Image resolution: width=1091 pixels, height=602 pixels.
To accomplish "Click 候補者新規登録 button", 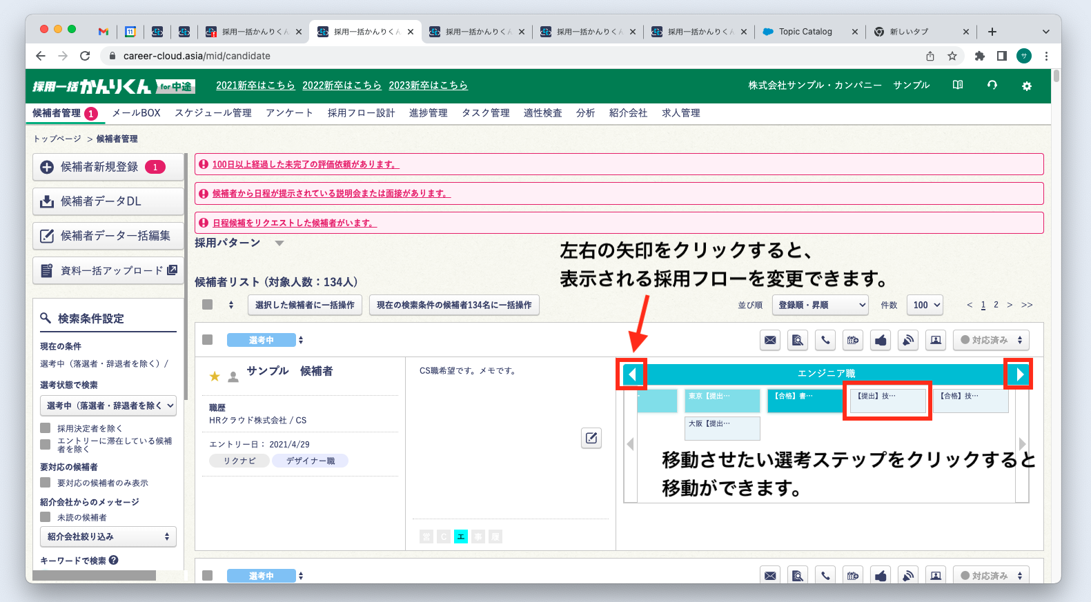I will coord(108,167).
